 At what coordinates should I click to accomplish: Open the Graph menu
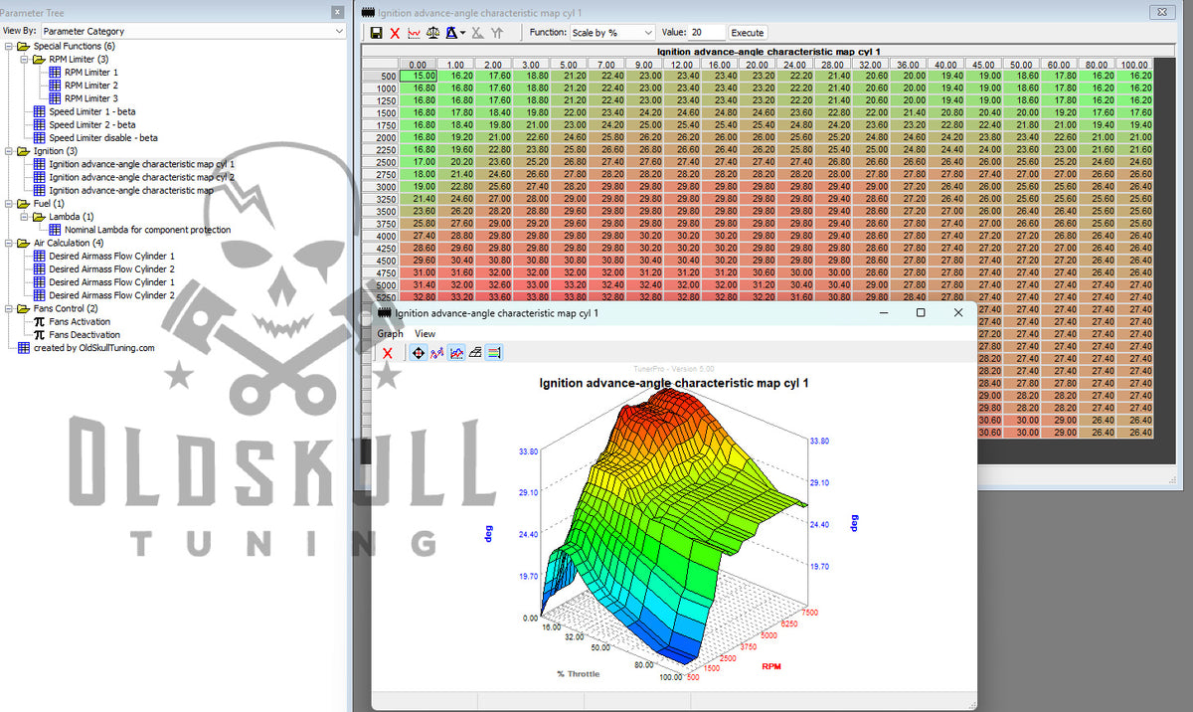[390, 334]
